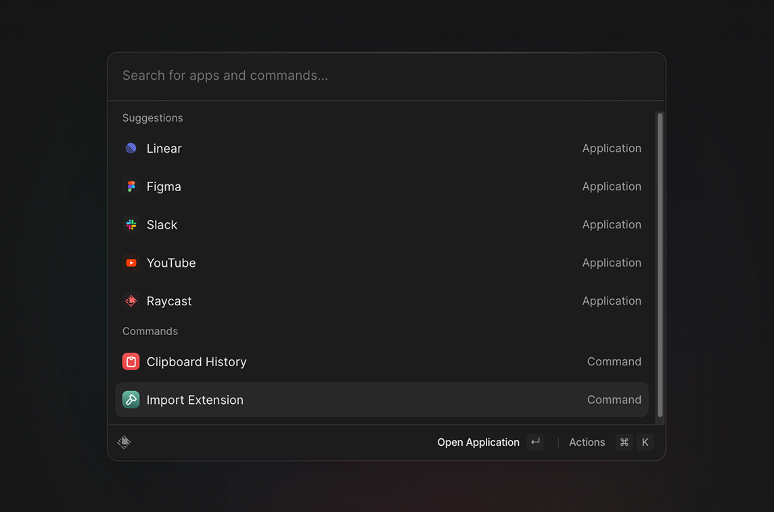Click the Application label on the YouTube row
Viewport: 774px width, 512px height.
pos(612,263)
